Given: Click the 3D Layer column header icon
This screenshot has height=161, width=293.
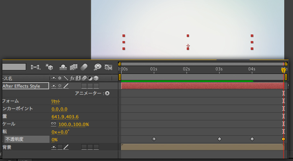Looking at the screenshot, I should pyautogui.click(x=96, y=78).
